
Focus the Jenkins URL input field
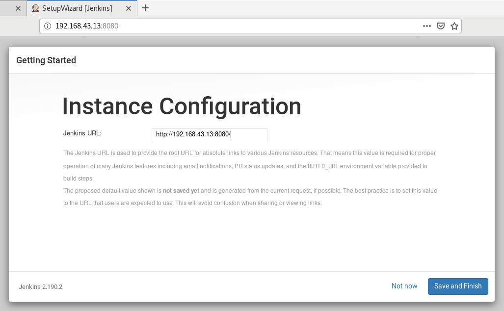[x=209, y=135]
